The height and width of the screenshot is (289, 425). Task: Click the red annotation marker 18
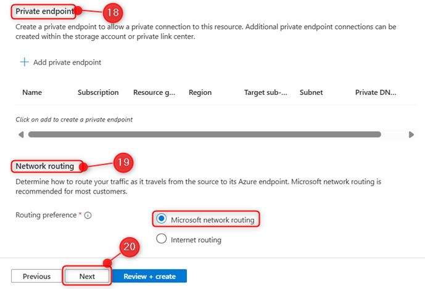point(111,11)
